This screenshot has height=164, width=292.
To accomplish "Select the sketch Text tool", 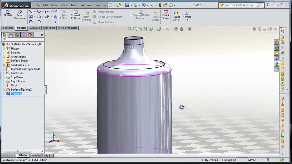I will [55, 17].
